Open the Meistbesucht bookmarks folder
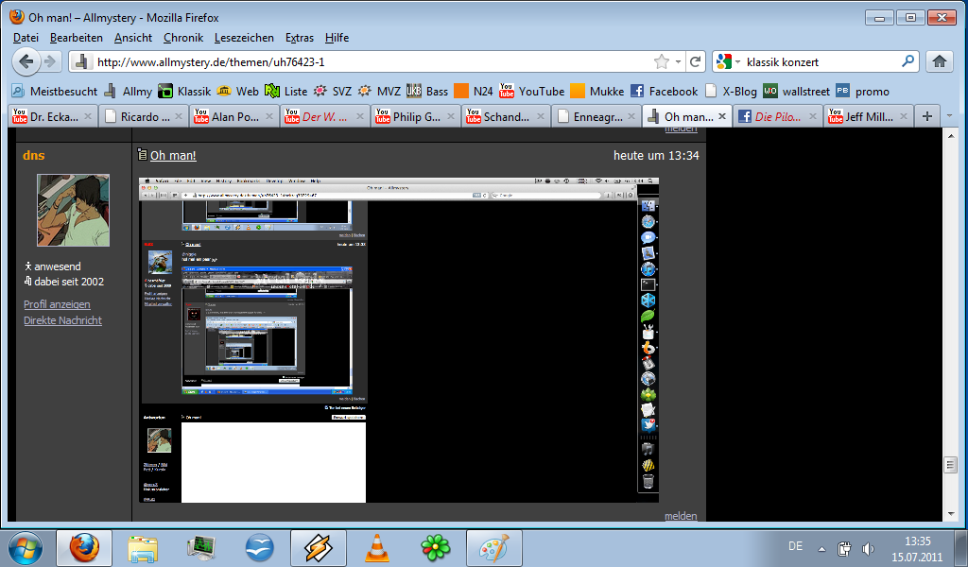The height and width of the screenshot is (567, 968). click(54, 92)
